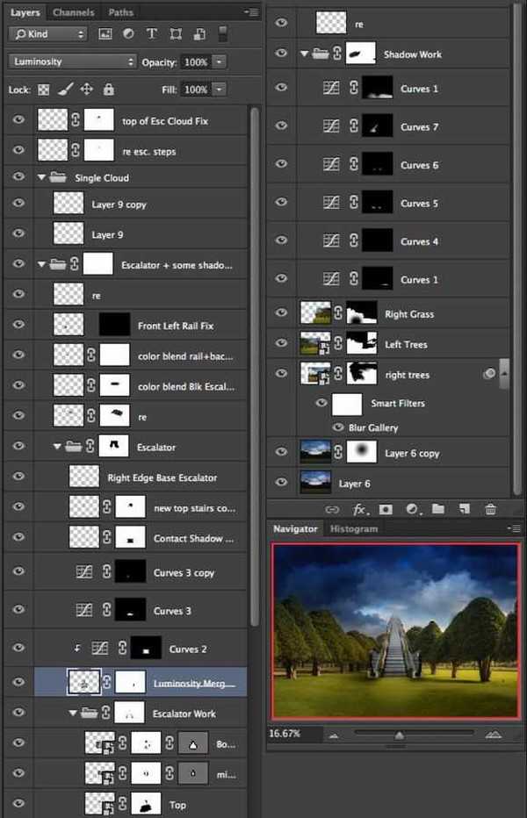Click the type layer filter icon
Screen dimensions: 527x818
152,34
